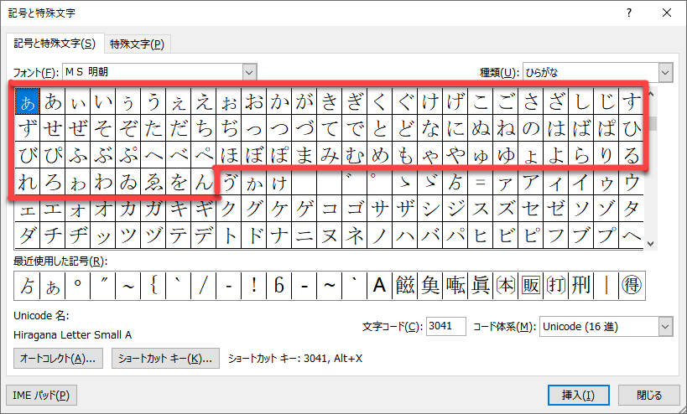Open the オートコレクト settings button
The height and width of the screenshot is (414, 687).
59,359
